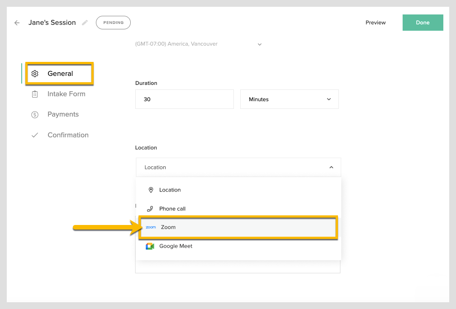Open the Minutes unit dropdown
The image size is (456, 309).
[289, 99]
